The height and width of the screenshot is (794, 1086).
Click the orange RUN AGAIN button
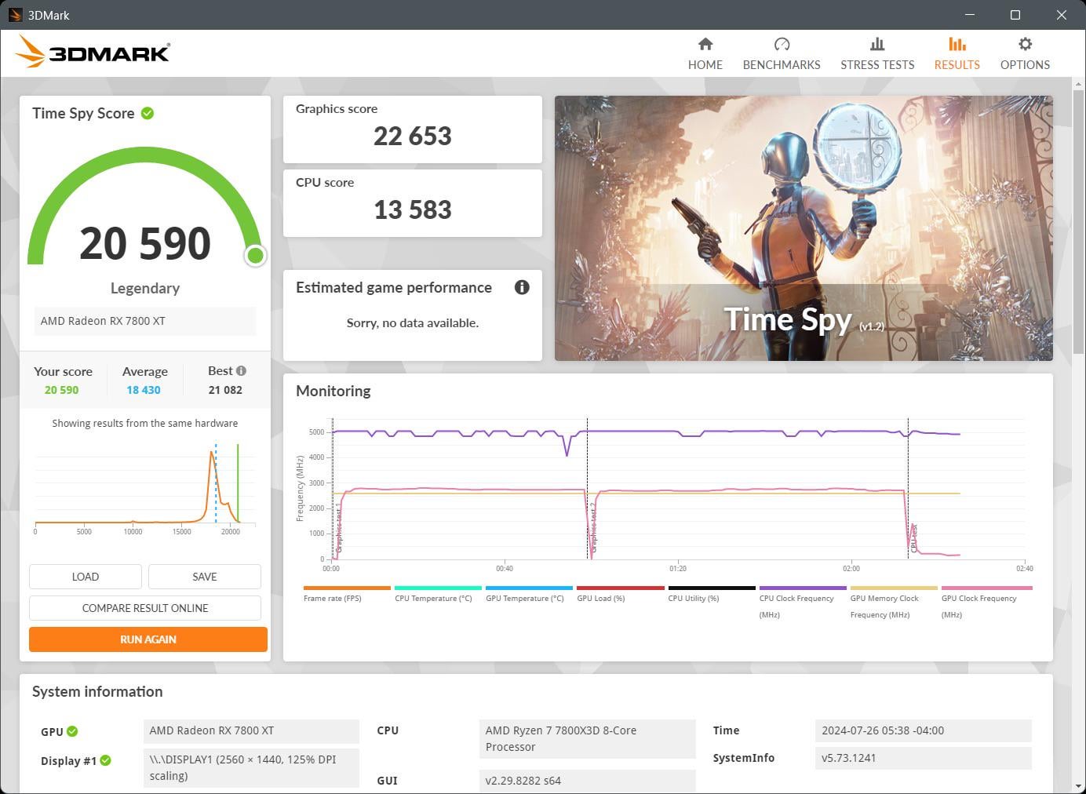tap(148, 639)
